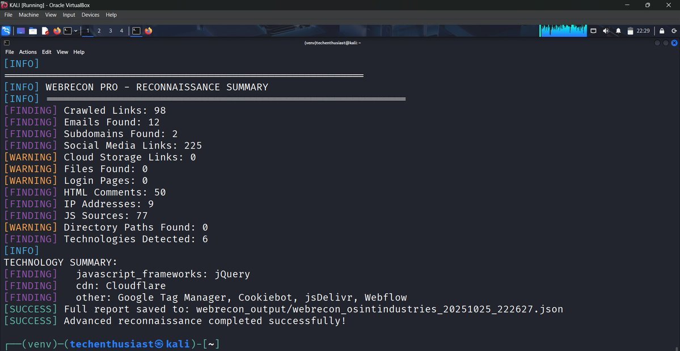This screenshot has height=351, width=680.
Task: Click the log out icon
Action: click(674, 31)
